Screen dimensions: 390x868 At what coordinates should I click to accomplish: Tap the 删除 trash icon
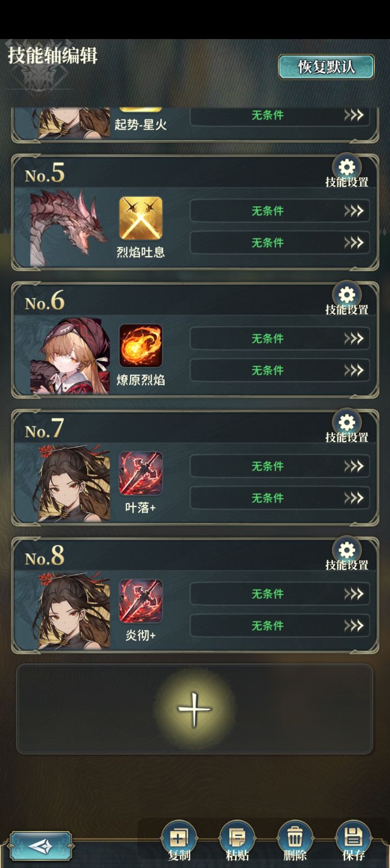[295, 838]
